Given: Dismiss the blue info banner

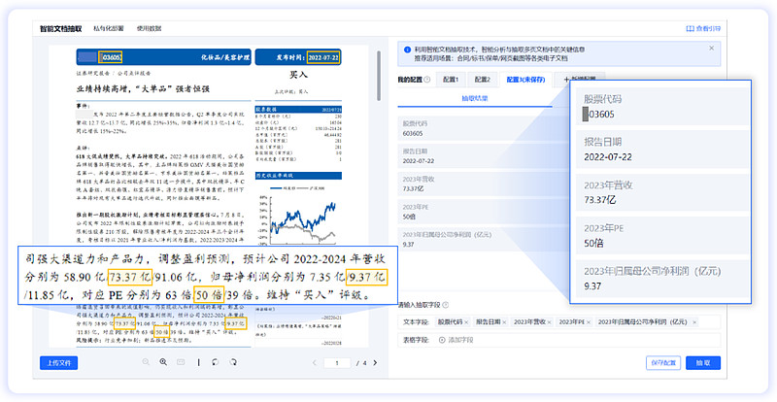Looking at the screenshot, I should coord(712,49).
